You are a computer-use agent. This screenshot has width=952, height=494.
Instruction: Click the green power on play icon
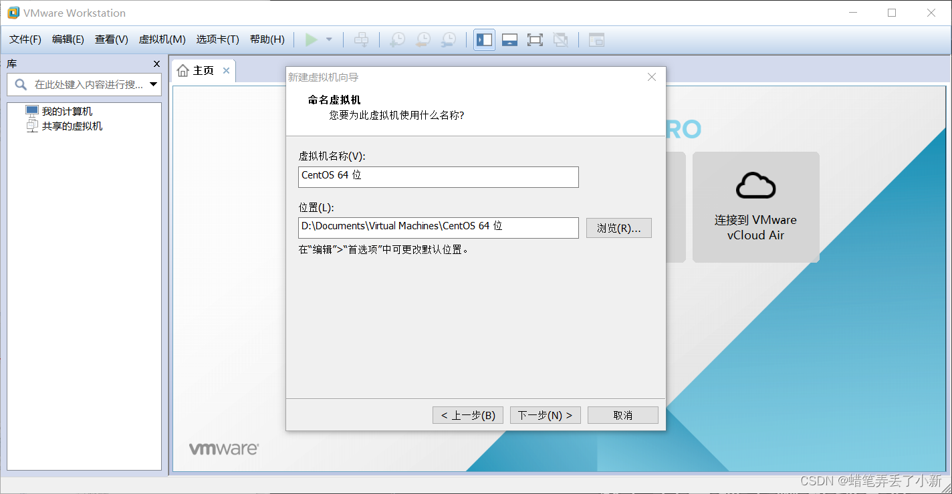[x=311, y=40]
